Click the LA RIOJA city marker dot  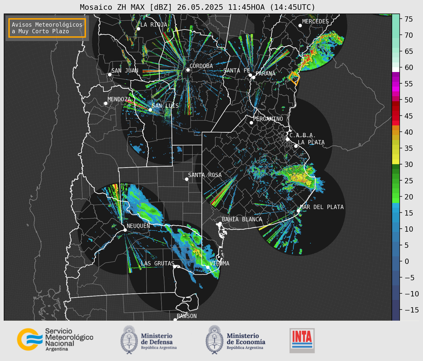[x=138, y=29]
